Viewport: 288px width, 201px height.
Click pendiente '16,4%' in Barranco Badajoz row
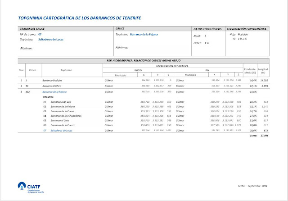(x=253, y=81)
